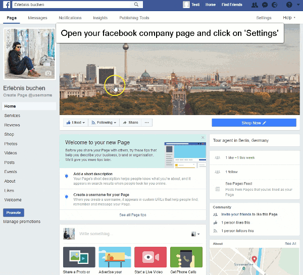Screen dimensions: 303x275
Task: Select About in left sidebar
Action: (10, 181)
